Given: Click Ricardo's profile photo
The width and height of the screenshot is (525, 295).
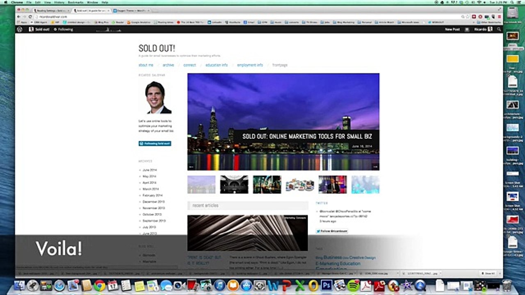Looking at the screenshot, I should [x=158, y=98].
